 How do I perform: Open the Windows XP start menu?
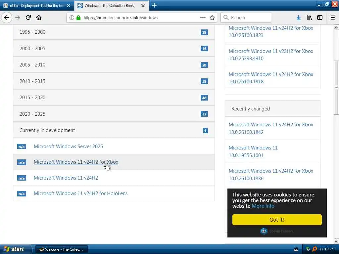(15, 249)
